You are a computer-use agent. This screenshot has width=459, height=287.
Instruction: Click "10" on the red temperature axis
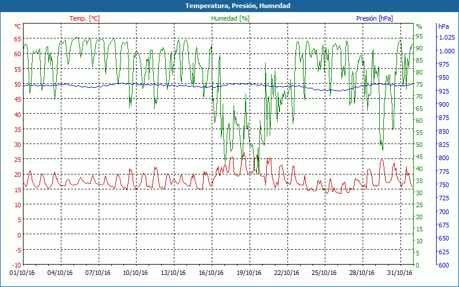pos(18,205)
